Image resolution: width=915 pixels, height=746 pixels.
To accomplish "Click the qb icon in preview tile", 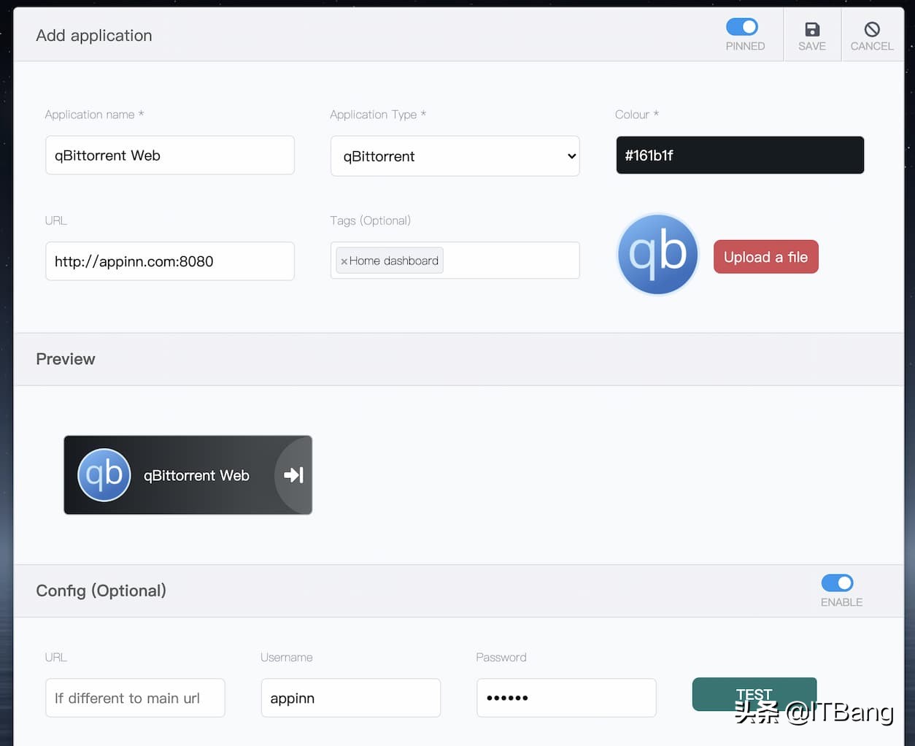I will pyautogui.click(x=104, y=475).
